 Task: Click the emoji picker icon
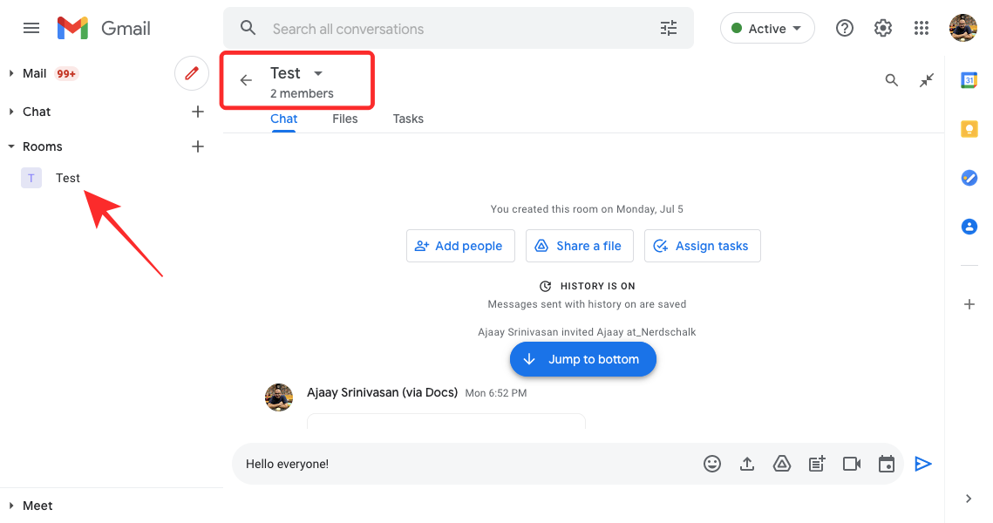712,464
